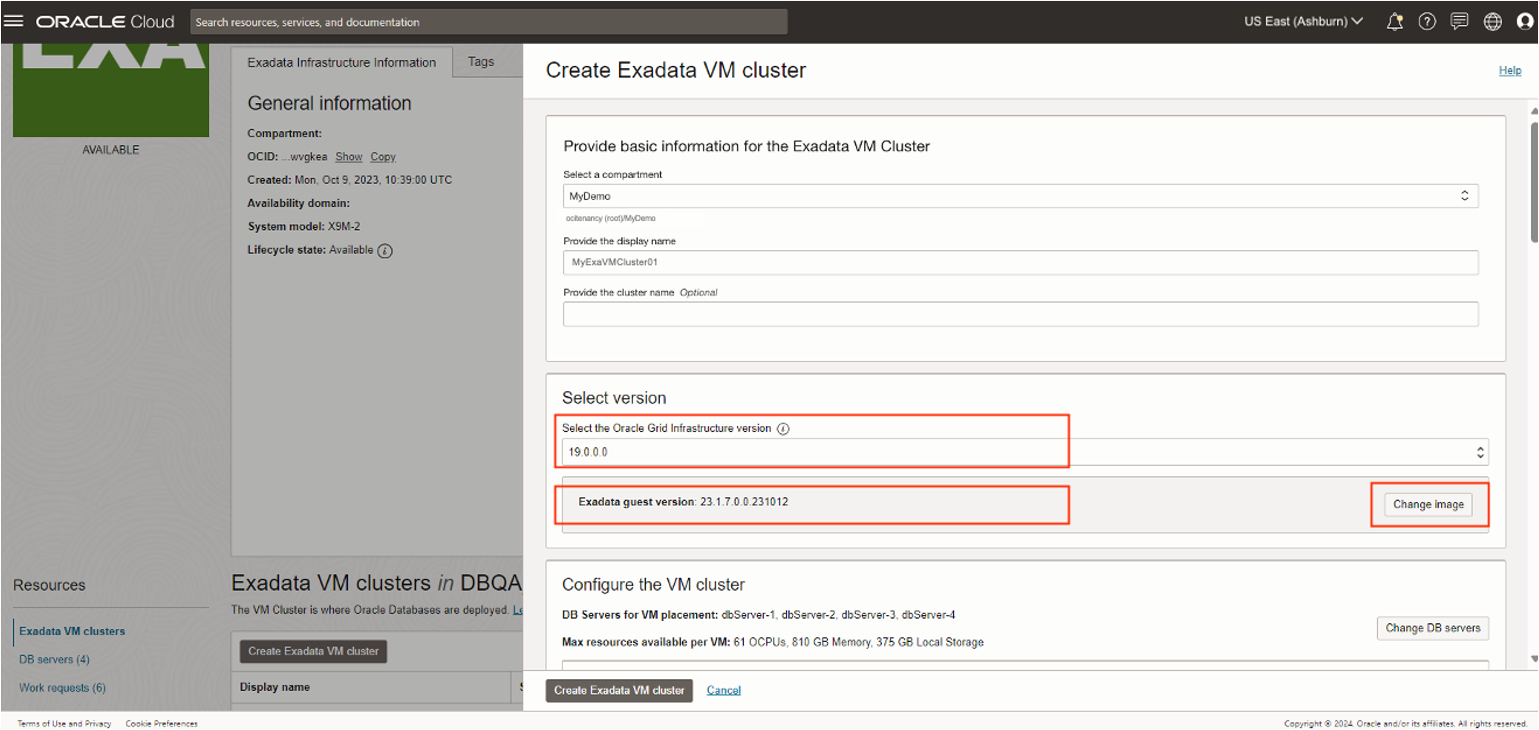Click the Lifecycle state info icon

point(385,251)
